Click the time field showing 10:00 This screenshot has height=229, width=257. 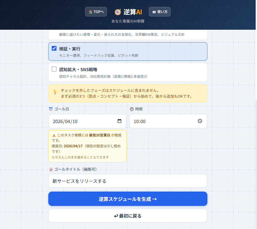(x=162, y=121)
